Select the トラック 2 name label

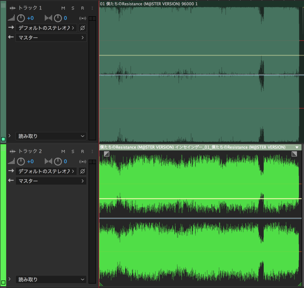[30, 151]
